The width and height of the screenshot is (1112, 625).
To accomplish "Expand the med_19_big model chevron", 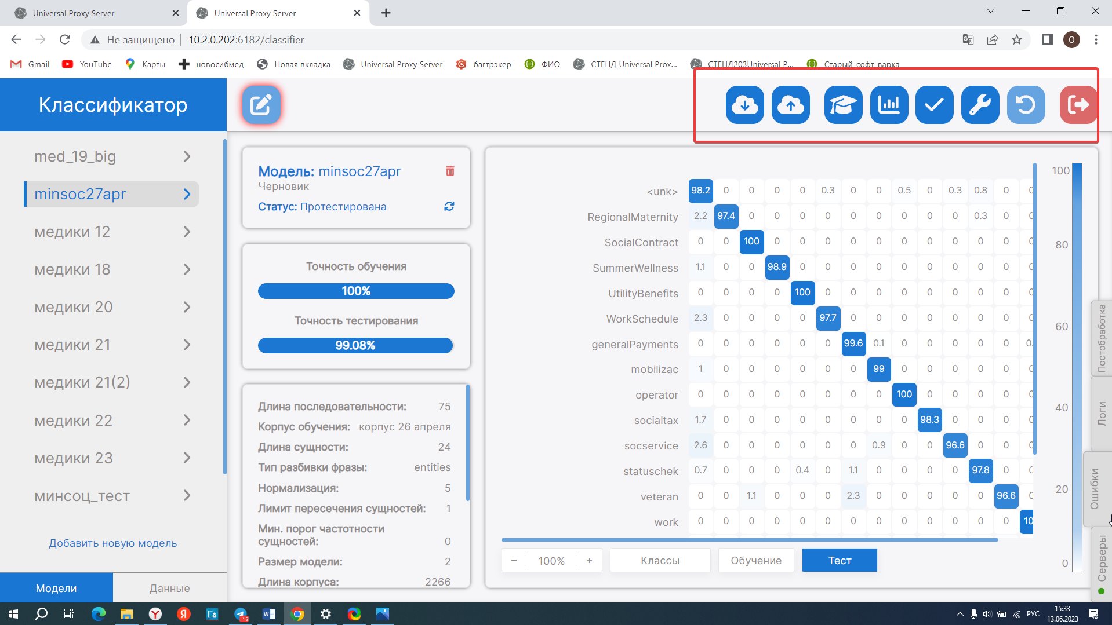I will pos(187,156).
